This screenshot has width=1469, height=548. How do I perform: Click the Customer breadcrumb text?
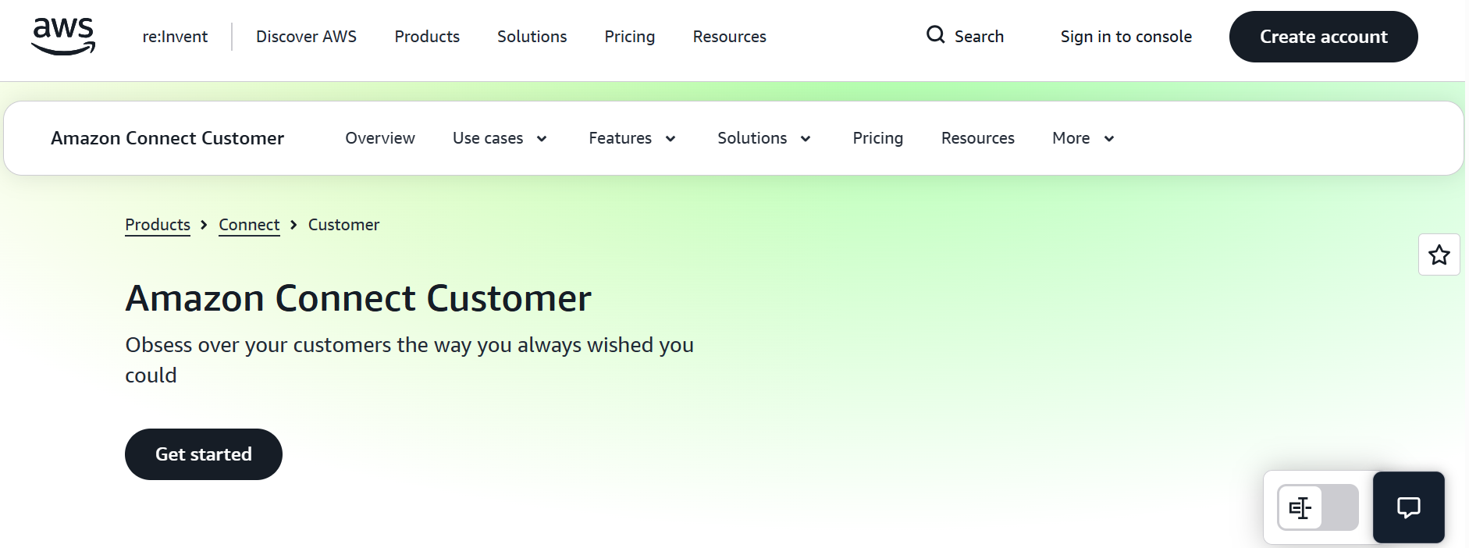pos(343,225)
